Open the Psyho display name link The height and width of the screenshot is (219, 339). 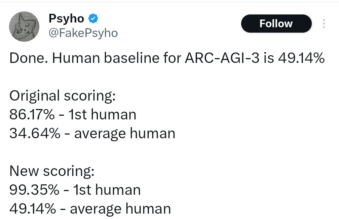pyautogui.click(x=67, y=19)
